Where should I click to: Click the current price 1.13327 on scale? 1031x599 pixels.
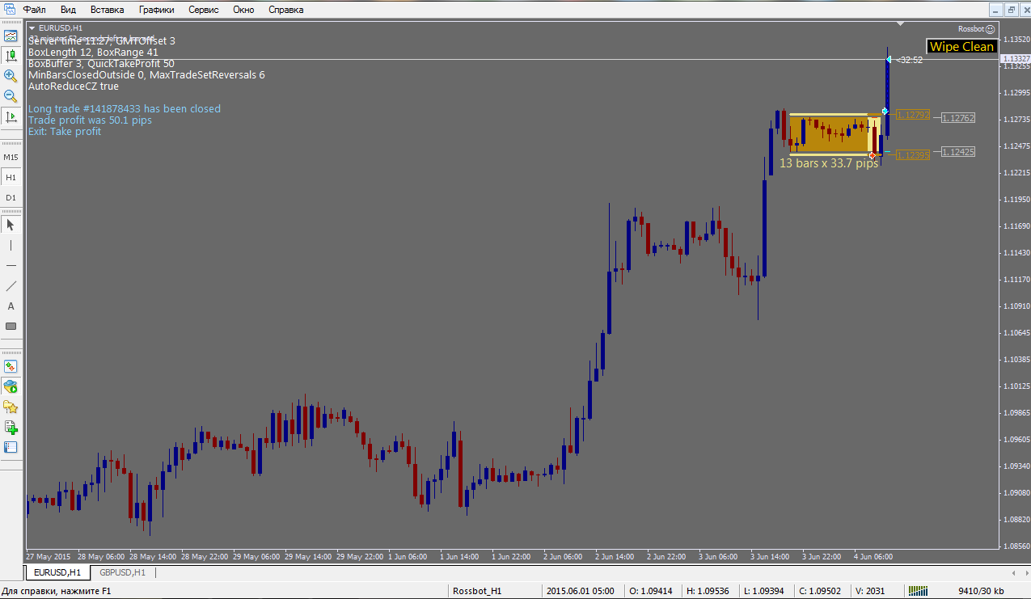[x=1016, y=59]
